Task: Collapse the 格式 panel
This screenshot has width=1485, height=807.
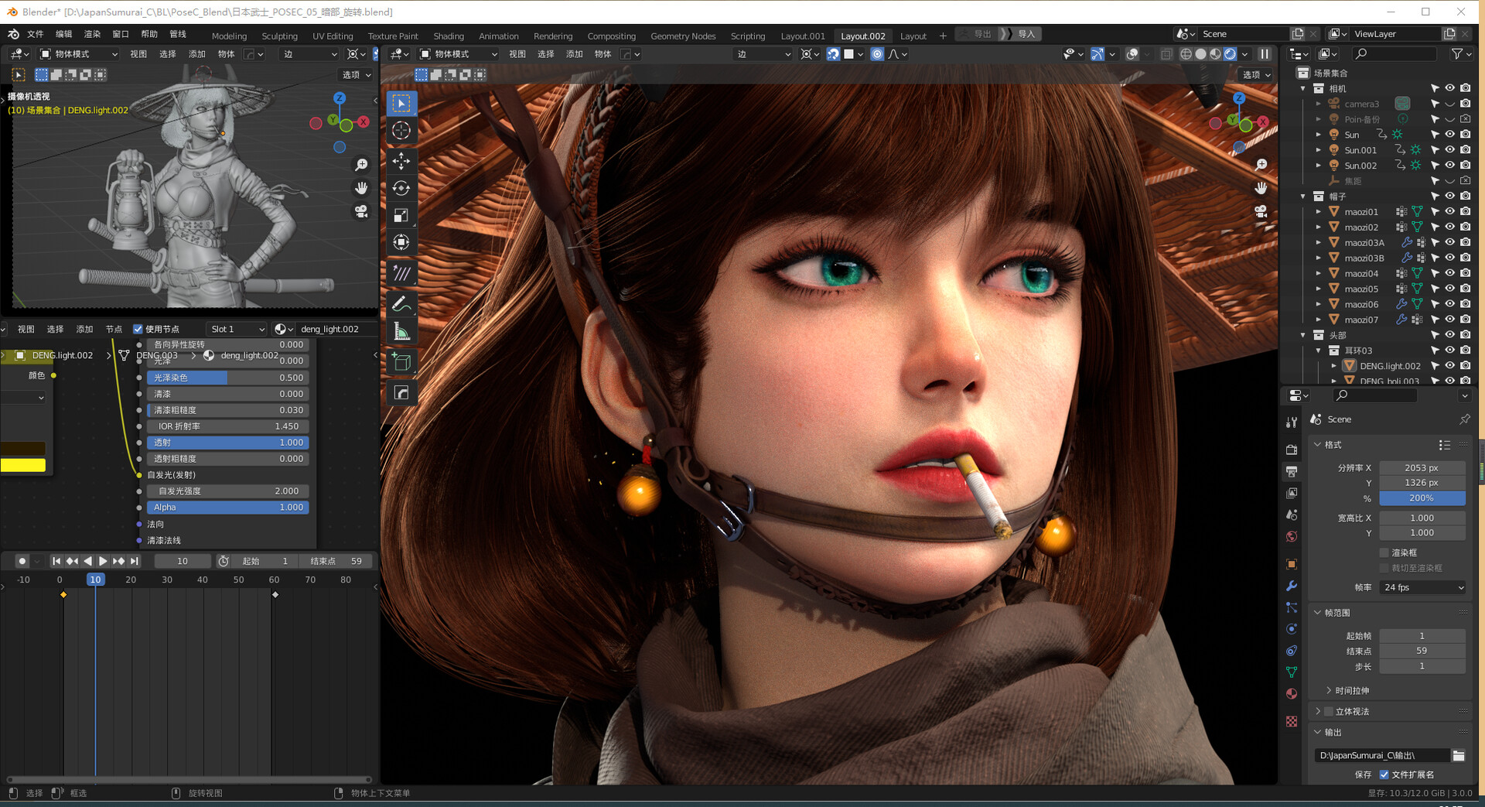Action: point(1318,444)
